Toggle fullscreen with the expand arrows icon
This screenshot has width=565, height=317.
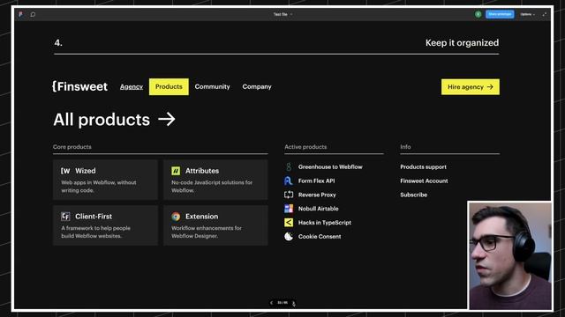[x=544, y=14]
